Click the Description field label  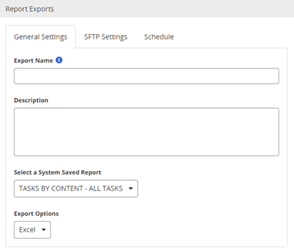(x=31, y=100)
